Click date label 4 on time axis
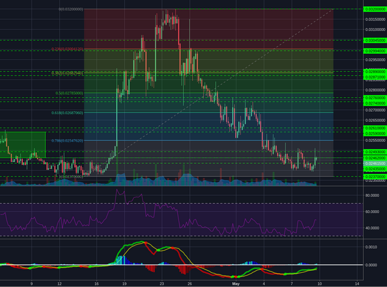 [264, 284]
